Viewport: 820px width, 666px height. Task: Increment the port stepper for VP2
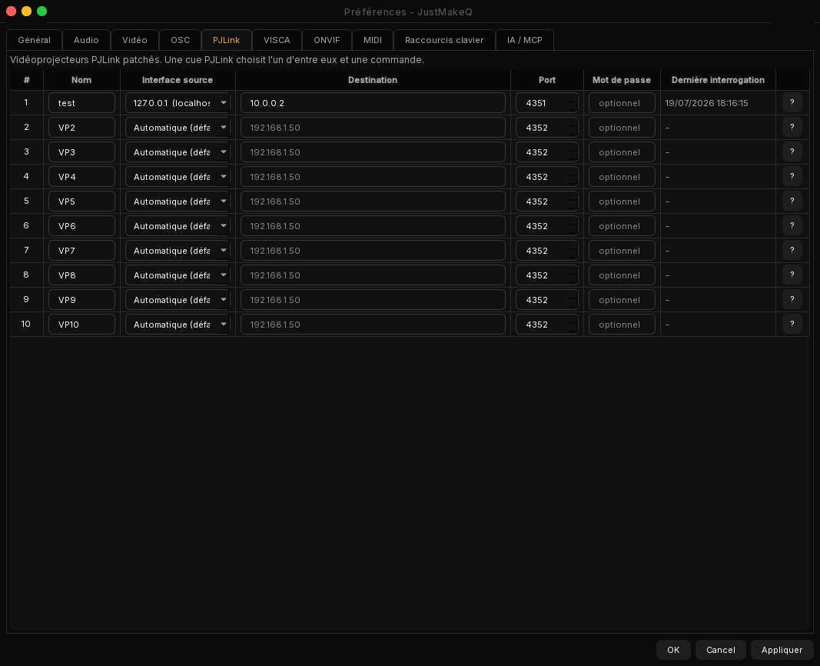point(573,123)
